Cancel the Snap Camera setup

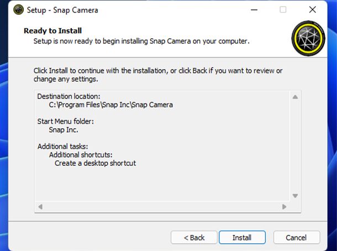tap(296, 237)
